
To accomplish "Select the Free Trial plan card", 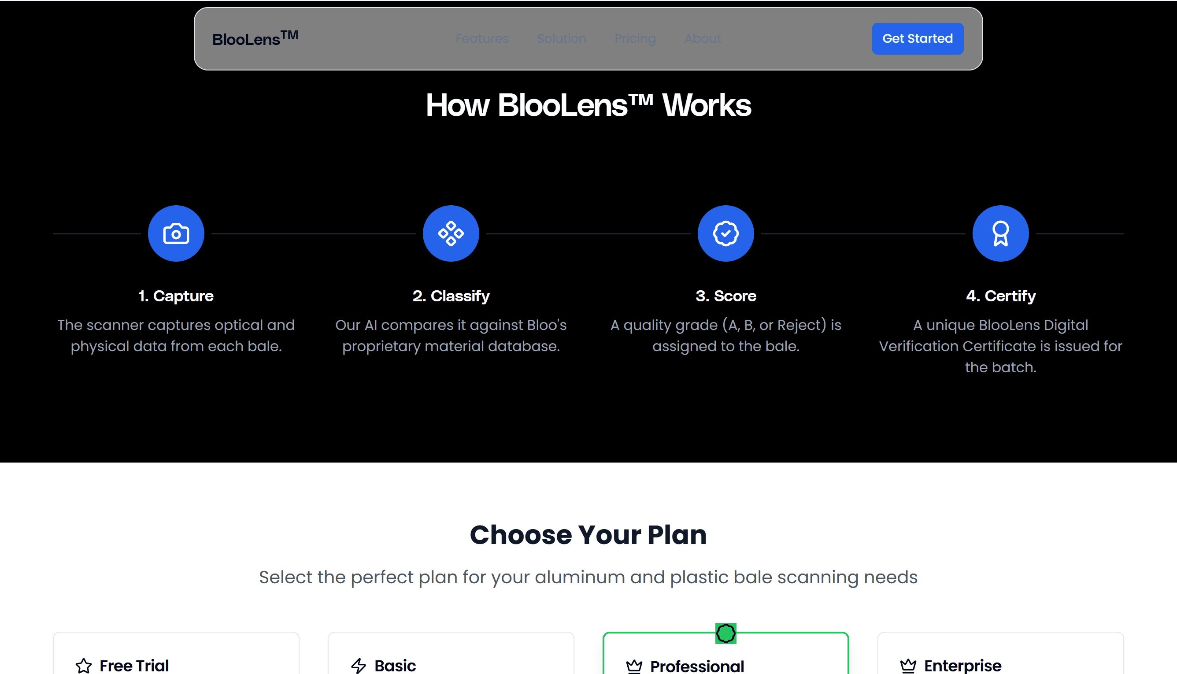I will pos(176,653).
